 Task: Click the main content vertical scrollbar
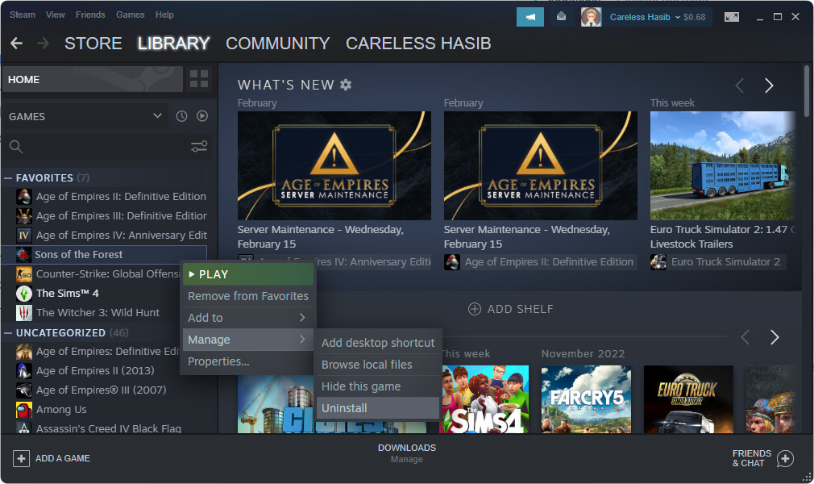(x=806, y=91)
